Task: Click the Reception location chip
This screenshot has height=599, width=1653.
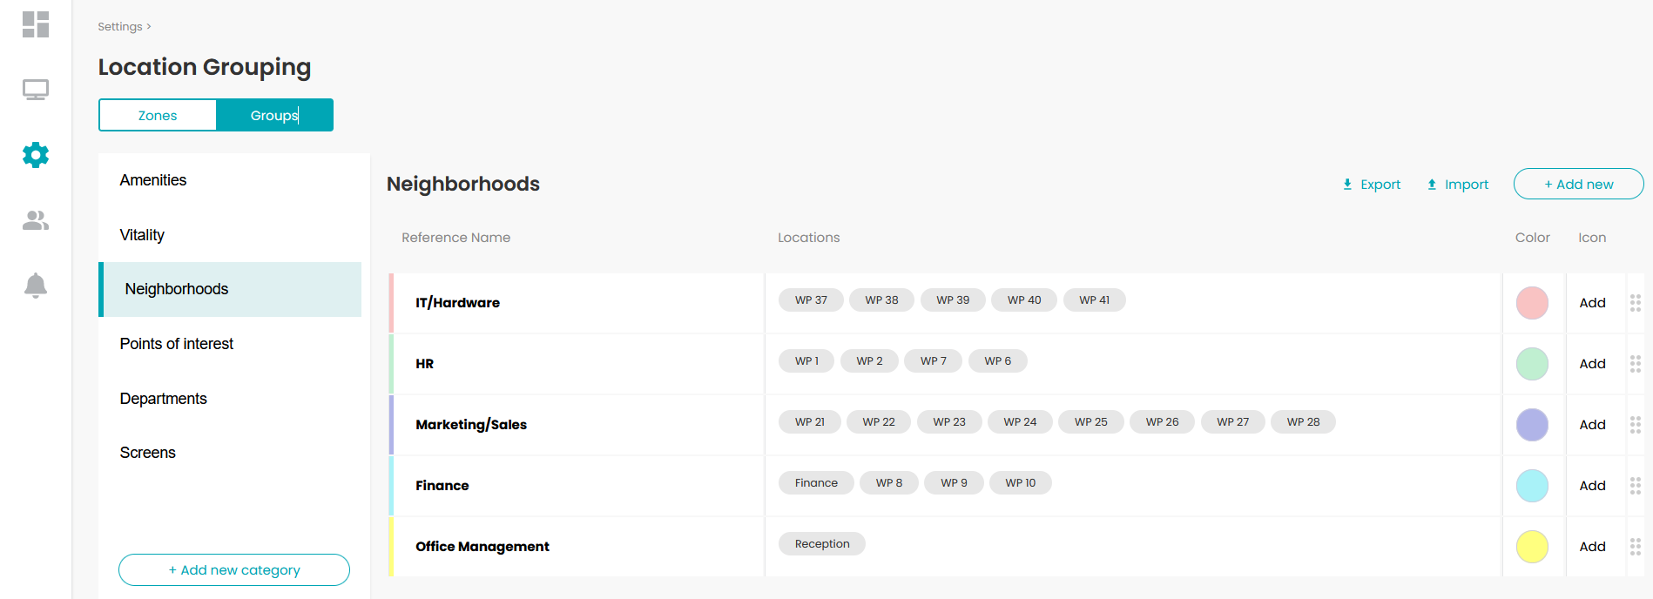Action: (x=822, y=544)
